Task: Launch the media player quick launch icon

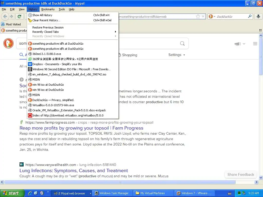Action: point(42,193)
